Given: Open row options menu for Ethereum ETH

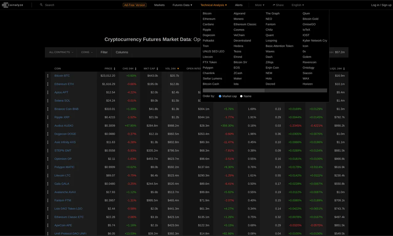Looking at the screenshot, I should coord(48,84).
